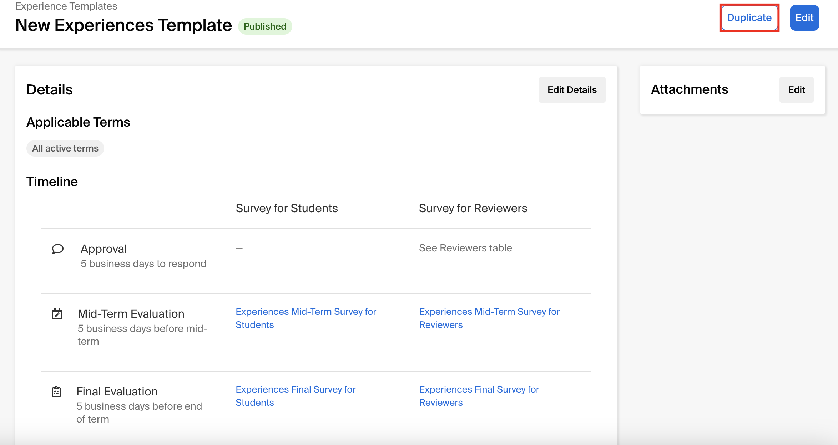Click the All active terms chip
The height and width of the screenshot is (445, 838).
pyautogui.click(x=65, y=148)
